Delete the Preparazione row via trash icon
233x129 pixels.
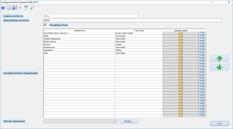202,47
